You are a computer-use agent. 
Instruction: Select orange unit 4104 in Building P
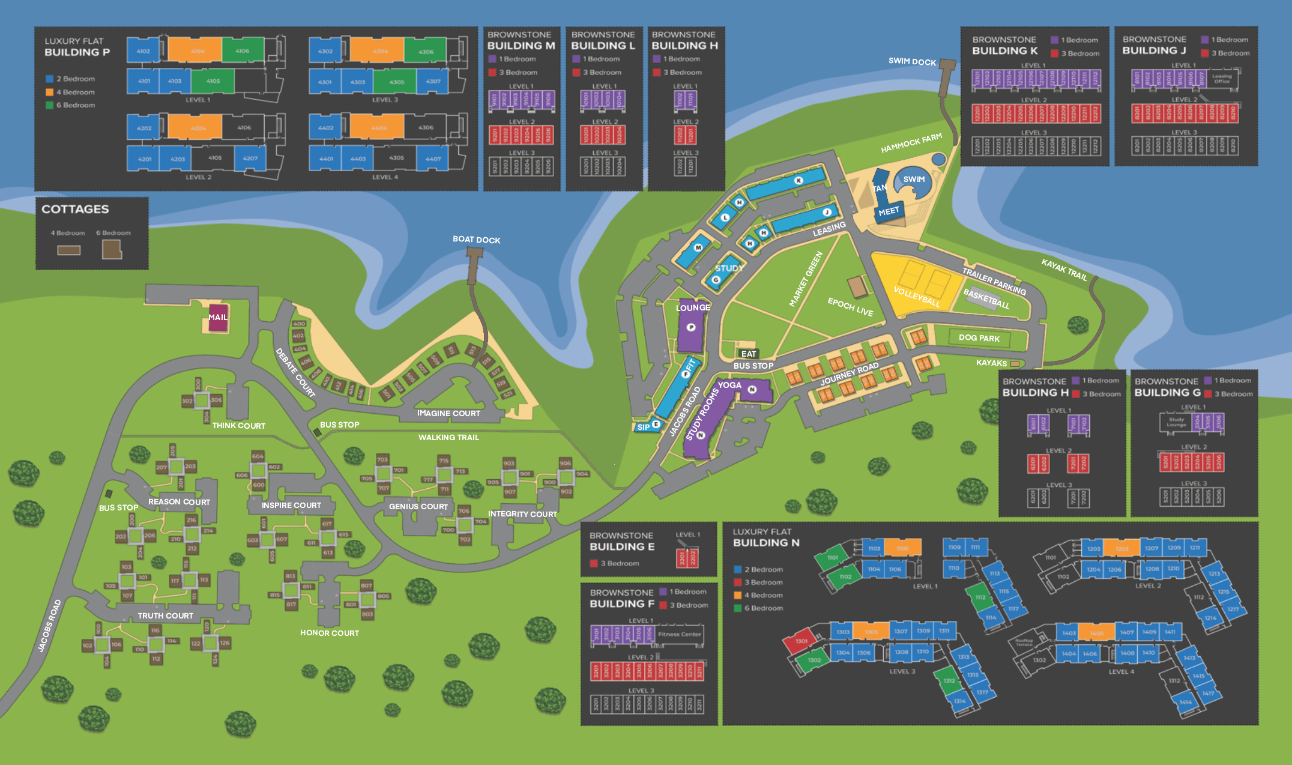(x=195, y=50)
